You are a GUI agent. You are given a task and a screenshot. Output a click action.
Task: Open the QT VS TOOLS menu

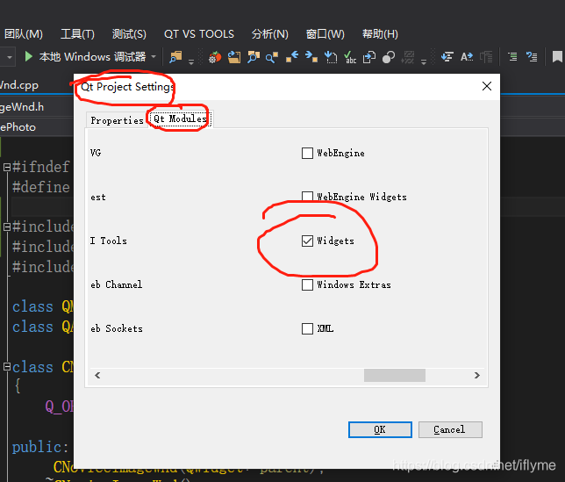tap(199, 34)
